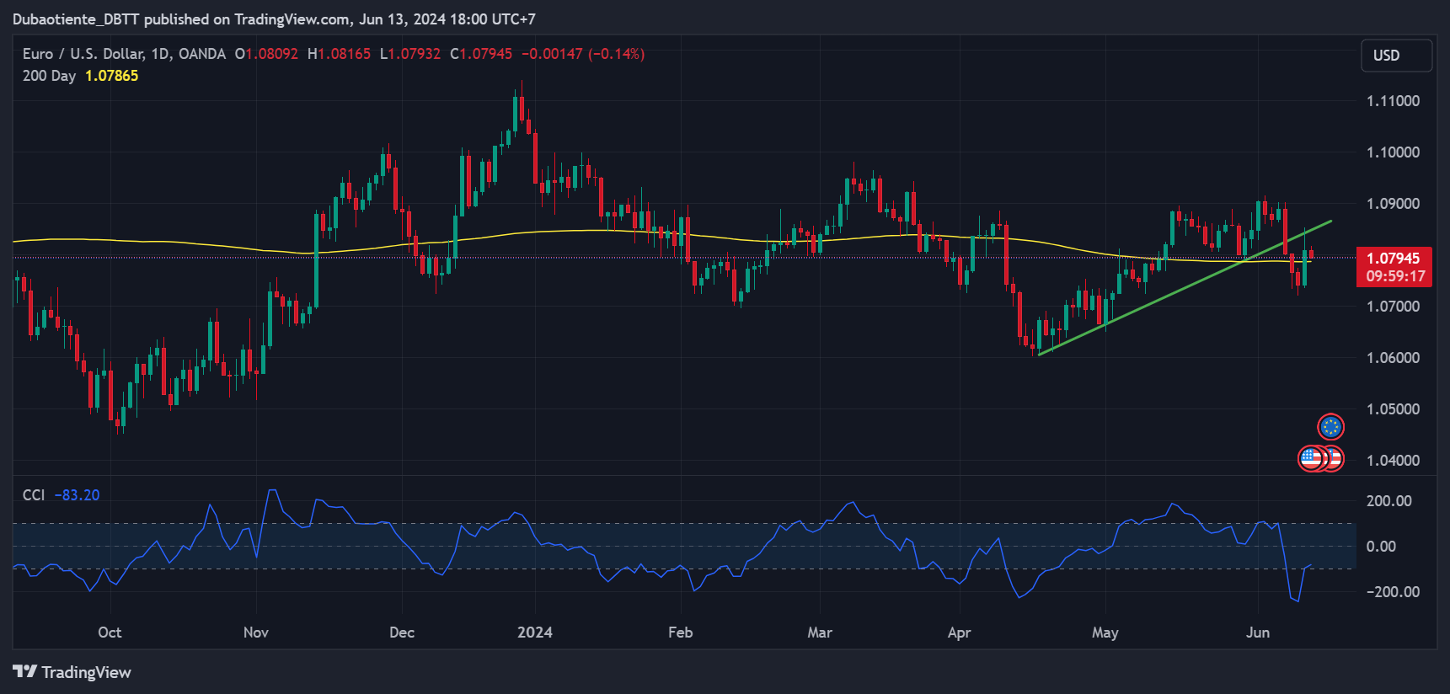Click the high price value 1.08165
This screenshot has width=1450, height=694.
(344, 54)
